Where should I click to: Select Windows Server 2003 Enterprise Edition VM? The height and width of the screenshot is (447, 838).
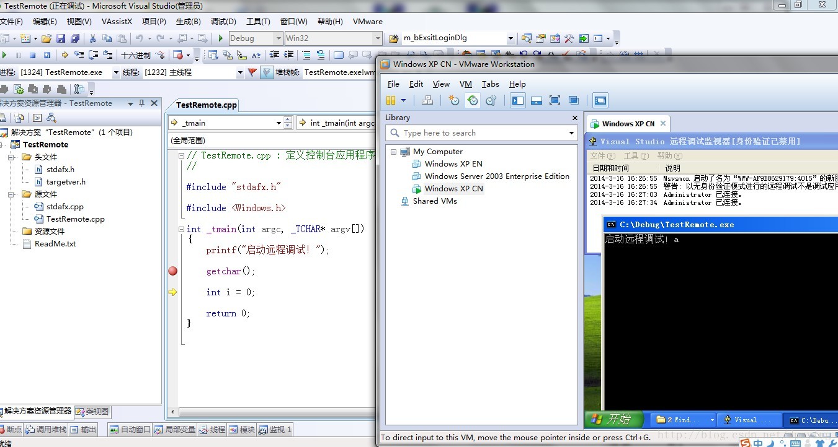(x=497, y=176)
